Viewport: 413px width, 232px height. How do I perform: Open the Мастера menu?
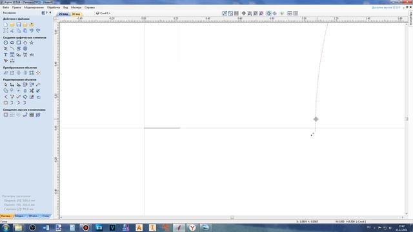[x=76, y=8]
